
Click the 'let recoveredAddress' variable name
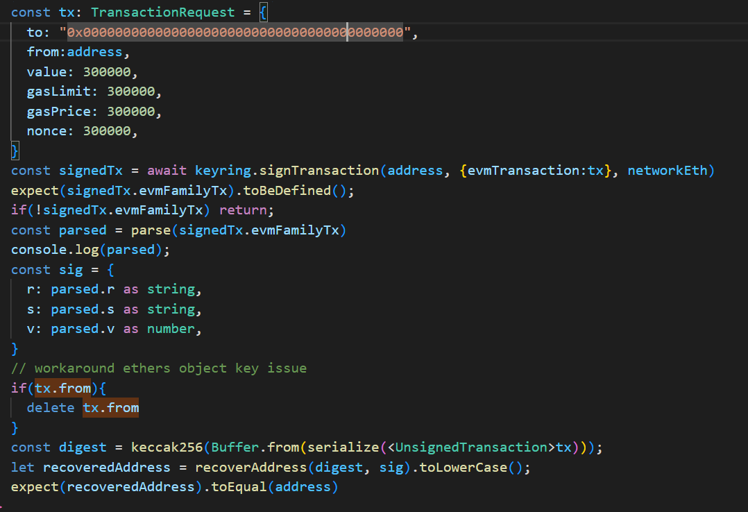pyautogui.click(x=106, y=468)
